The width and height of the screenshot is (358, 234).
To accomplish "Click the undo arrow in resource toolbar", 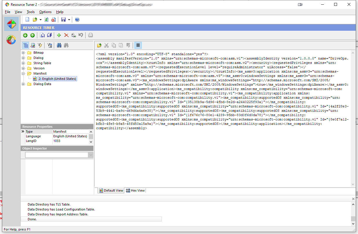I will pos(81,35).
